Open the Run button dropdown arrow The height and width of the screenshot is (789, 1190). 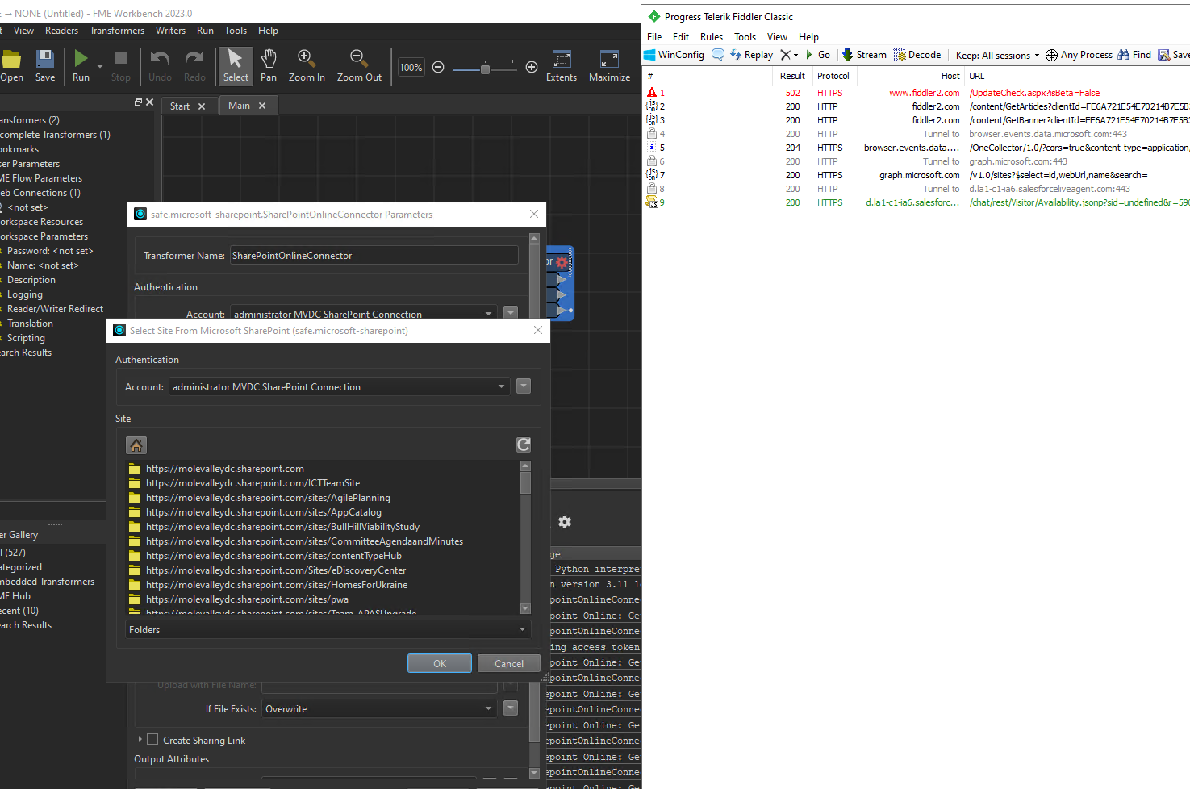[x=100, y=66]
